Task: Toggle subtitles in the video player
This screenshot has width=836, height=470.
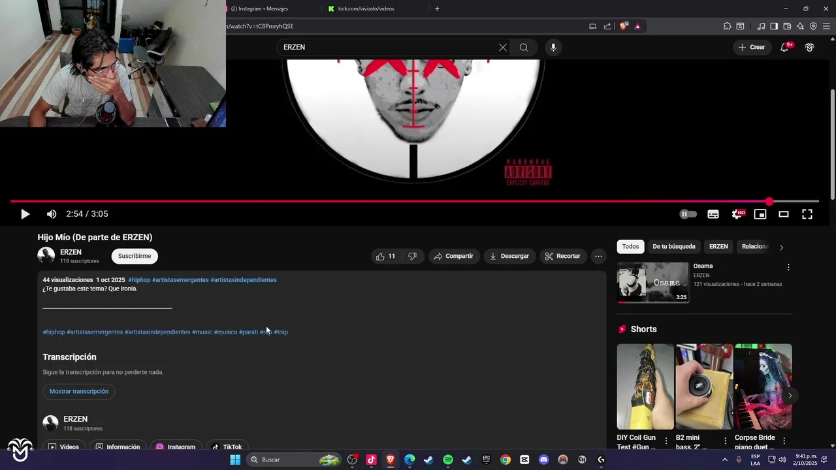Action: point(713,214)
